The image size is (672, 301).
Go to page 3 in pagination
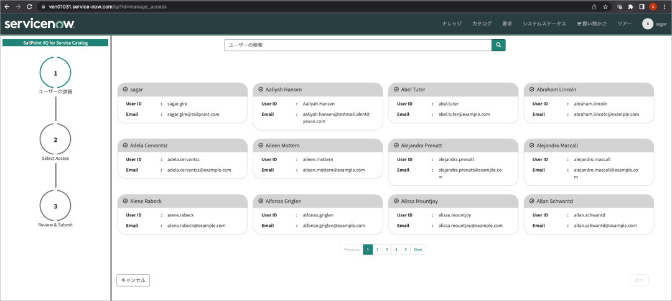386,249
